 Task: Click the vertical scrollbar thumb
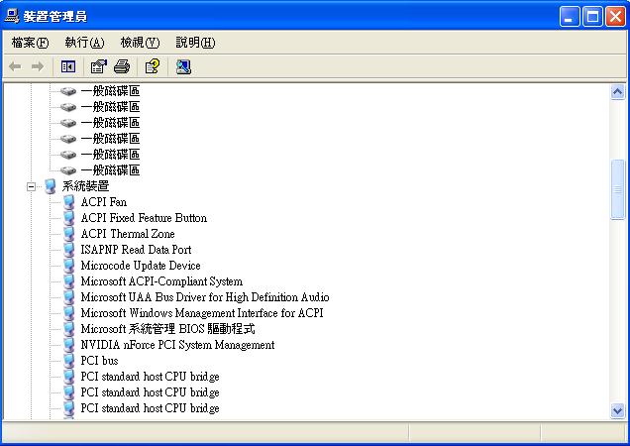(617, 189)
